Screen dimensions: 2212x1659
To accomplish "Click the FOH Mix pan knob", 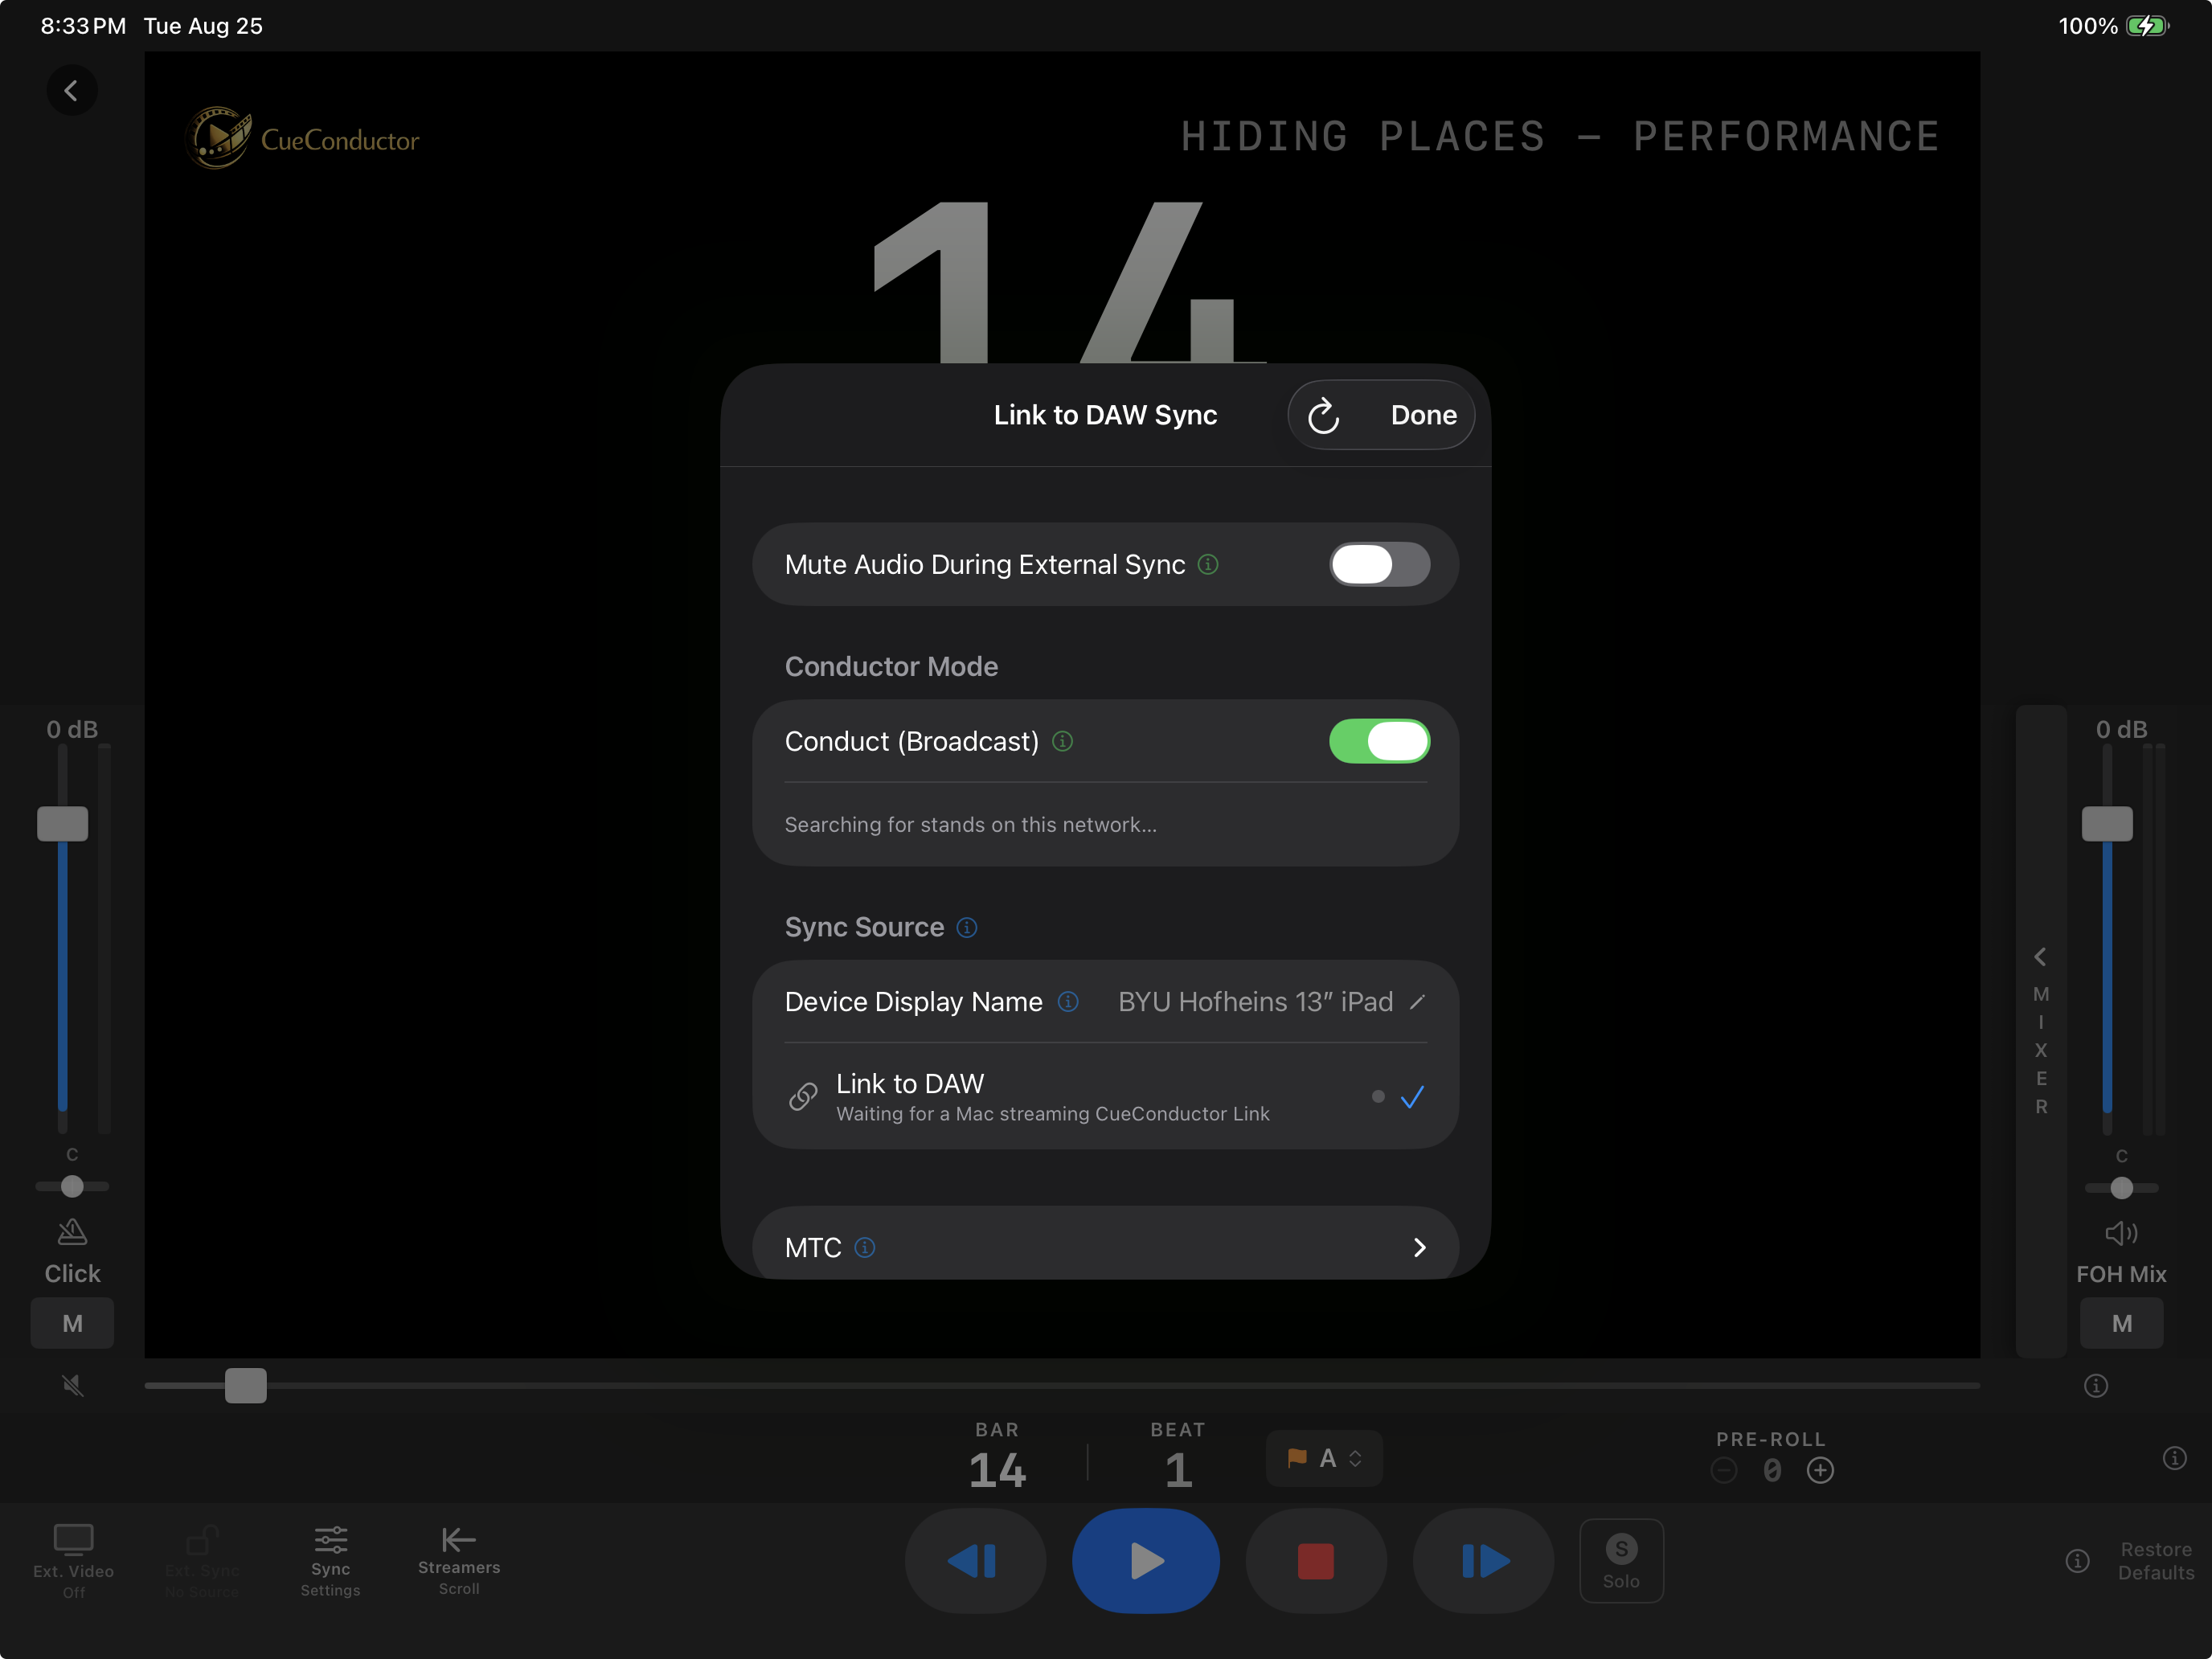I will 2121,1188.
